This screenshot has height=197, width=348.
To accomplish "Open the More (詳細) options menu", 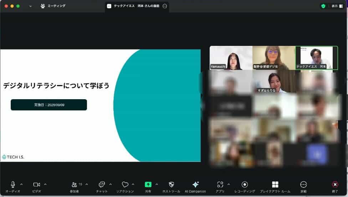I will click(303, 185).
